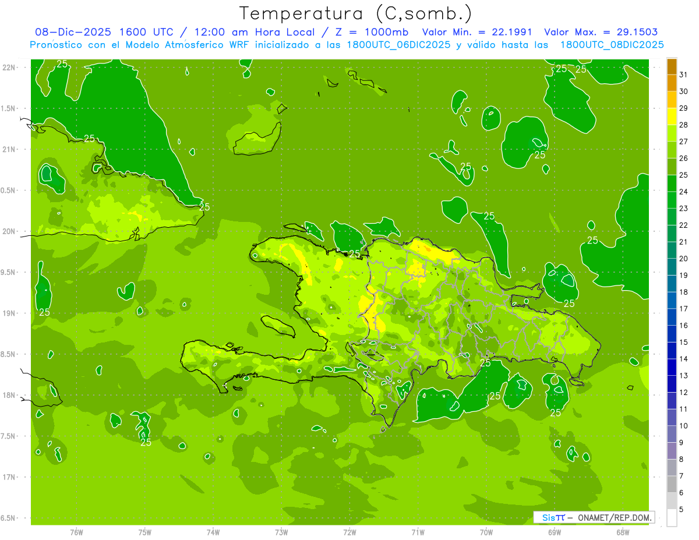Click the 69W longitude label
This screenshot has width=699, height=540.
point(555,532)
